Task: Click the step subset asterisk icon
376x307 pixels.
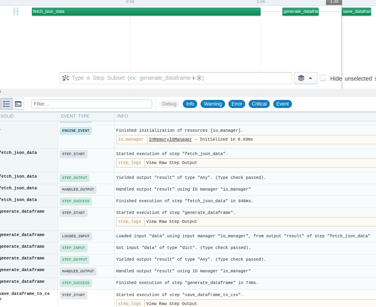Action: 65,78
